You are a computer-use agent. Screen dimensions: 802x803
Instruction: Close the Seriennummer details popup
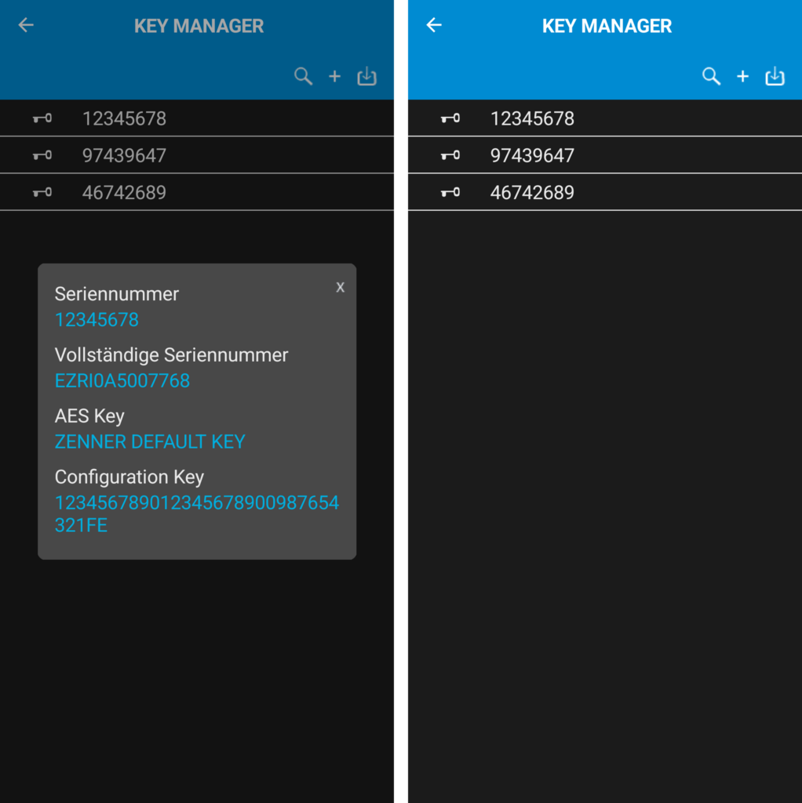click(x=340, y=287)
